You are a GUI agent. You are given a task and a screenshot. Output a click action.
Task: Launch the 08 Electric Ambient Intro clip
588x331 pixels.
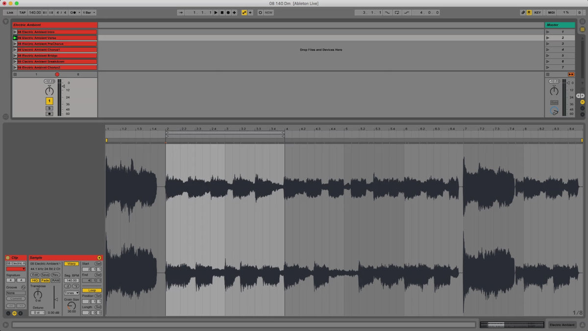tap(15, 31)
